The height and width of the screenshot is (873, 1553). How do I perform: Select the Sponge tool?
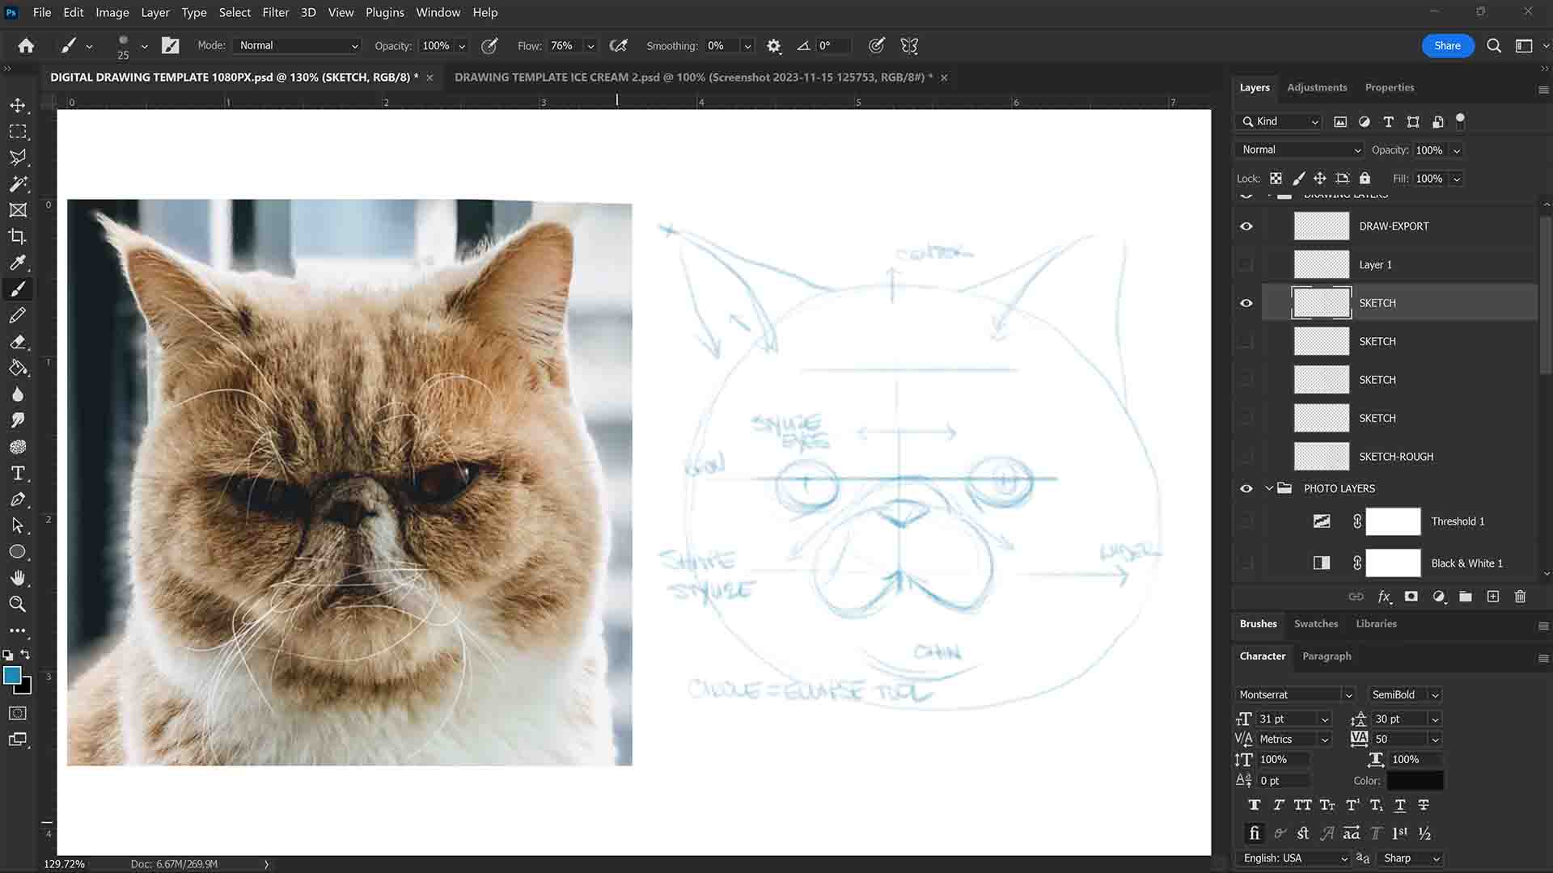point(18,447)
